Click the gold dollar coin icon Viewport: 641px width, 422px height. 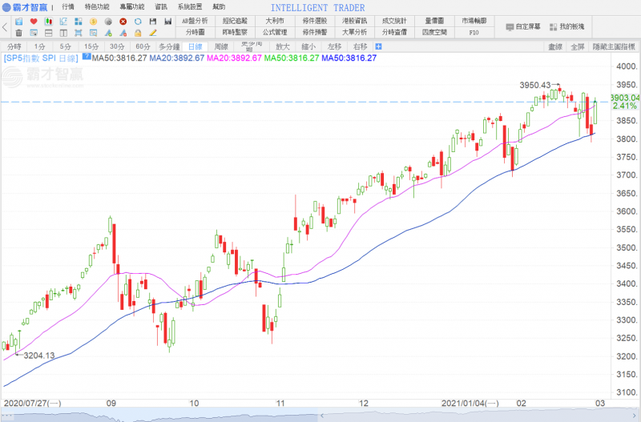coord(93,21)
